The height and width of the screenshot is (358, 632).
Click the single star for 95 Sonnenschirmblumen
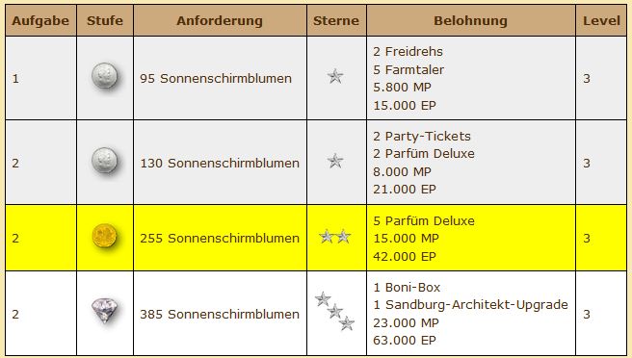pyautogui.click(x=335, y=76)
